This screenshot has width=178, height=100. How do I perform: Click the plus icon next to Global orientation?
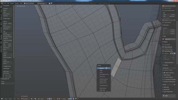click(x=175, y=84)
